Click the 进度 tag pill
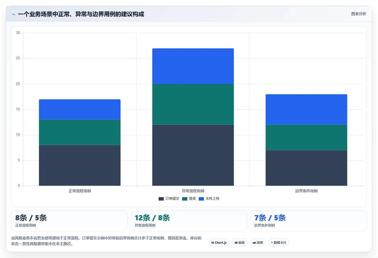Screen dimensions: 378x258 [258, 243]
